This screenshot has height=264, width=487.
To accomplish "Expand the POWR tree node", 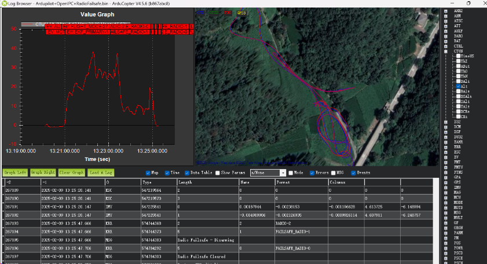I will click(x=446, y=248).
